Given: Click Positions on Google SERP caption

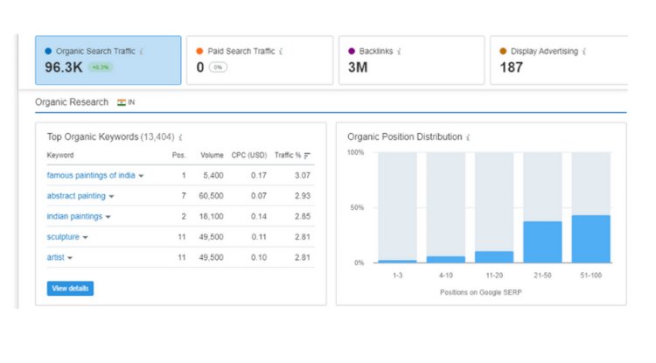Looking at the screenshot, I should pyautogui.click(x=481, y=292).
